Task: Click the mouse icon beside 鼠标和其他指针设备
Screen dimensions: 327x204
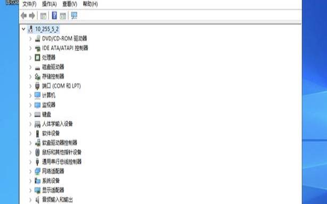Action: pos(37,152)
